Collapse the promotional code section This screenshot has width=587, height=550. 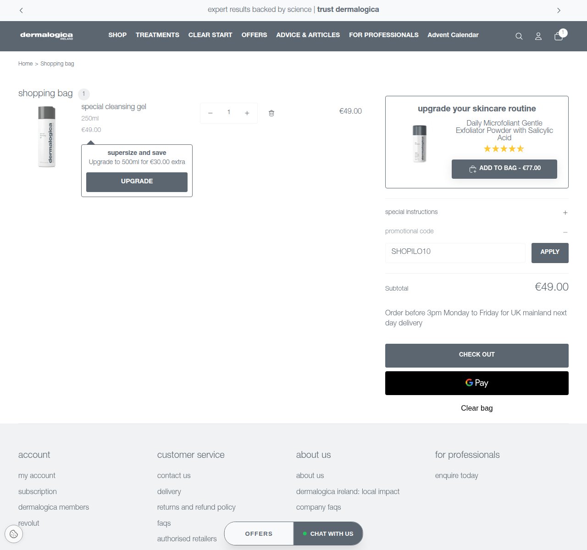(476, 231)
